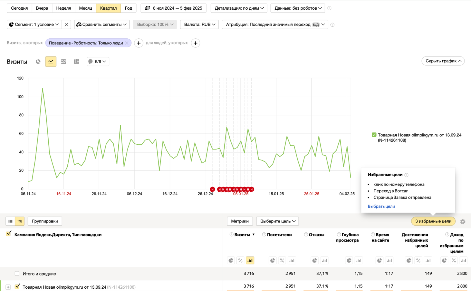471x291 pixels.
Task: Open the Валюта: RUB dropdown
Action: 199,25
